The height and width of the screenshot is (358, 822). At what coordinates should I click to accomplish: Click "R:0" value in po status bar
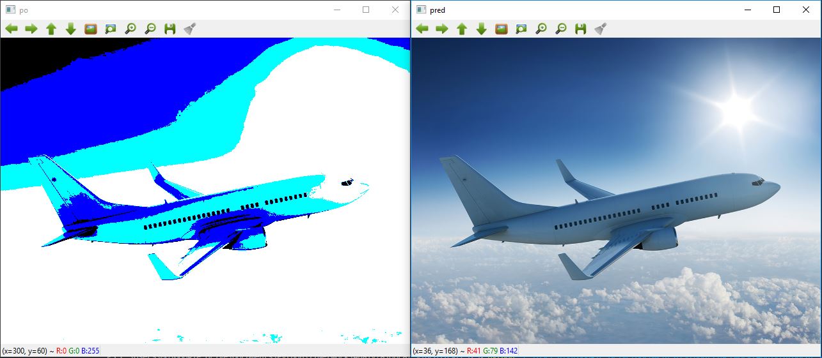61,351
